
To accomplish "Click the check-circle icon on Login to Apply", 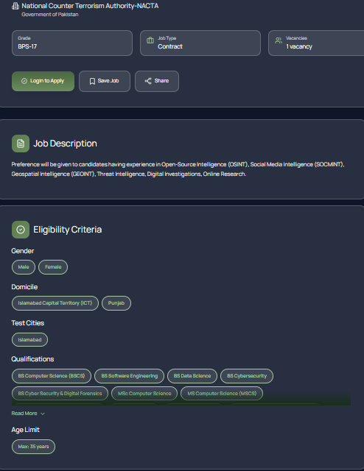I will 24,81.
